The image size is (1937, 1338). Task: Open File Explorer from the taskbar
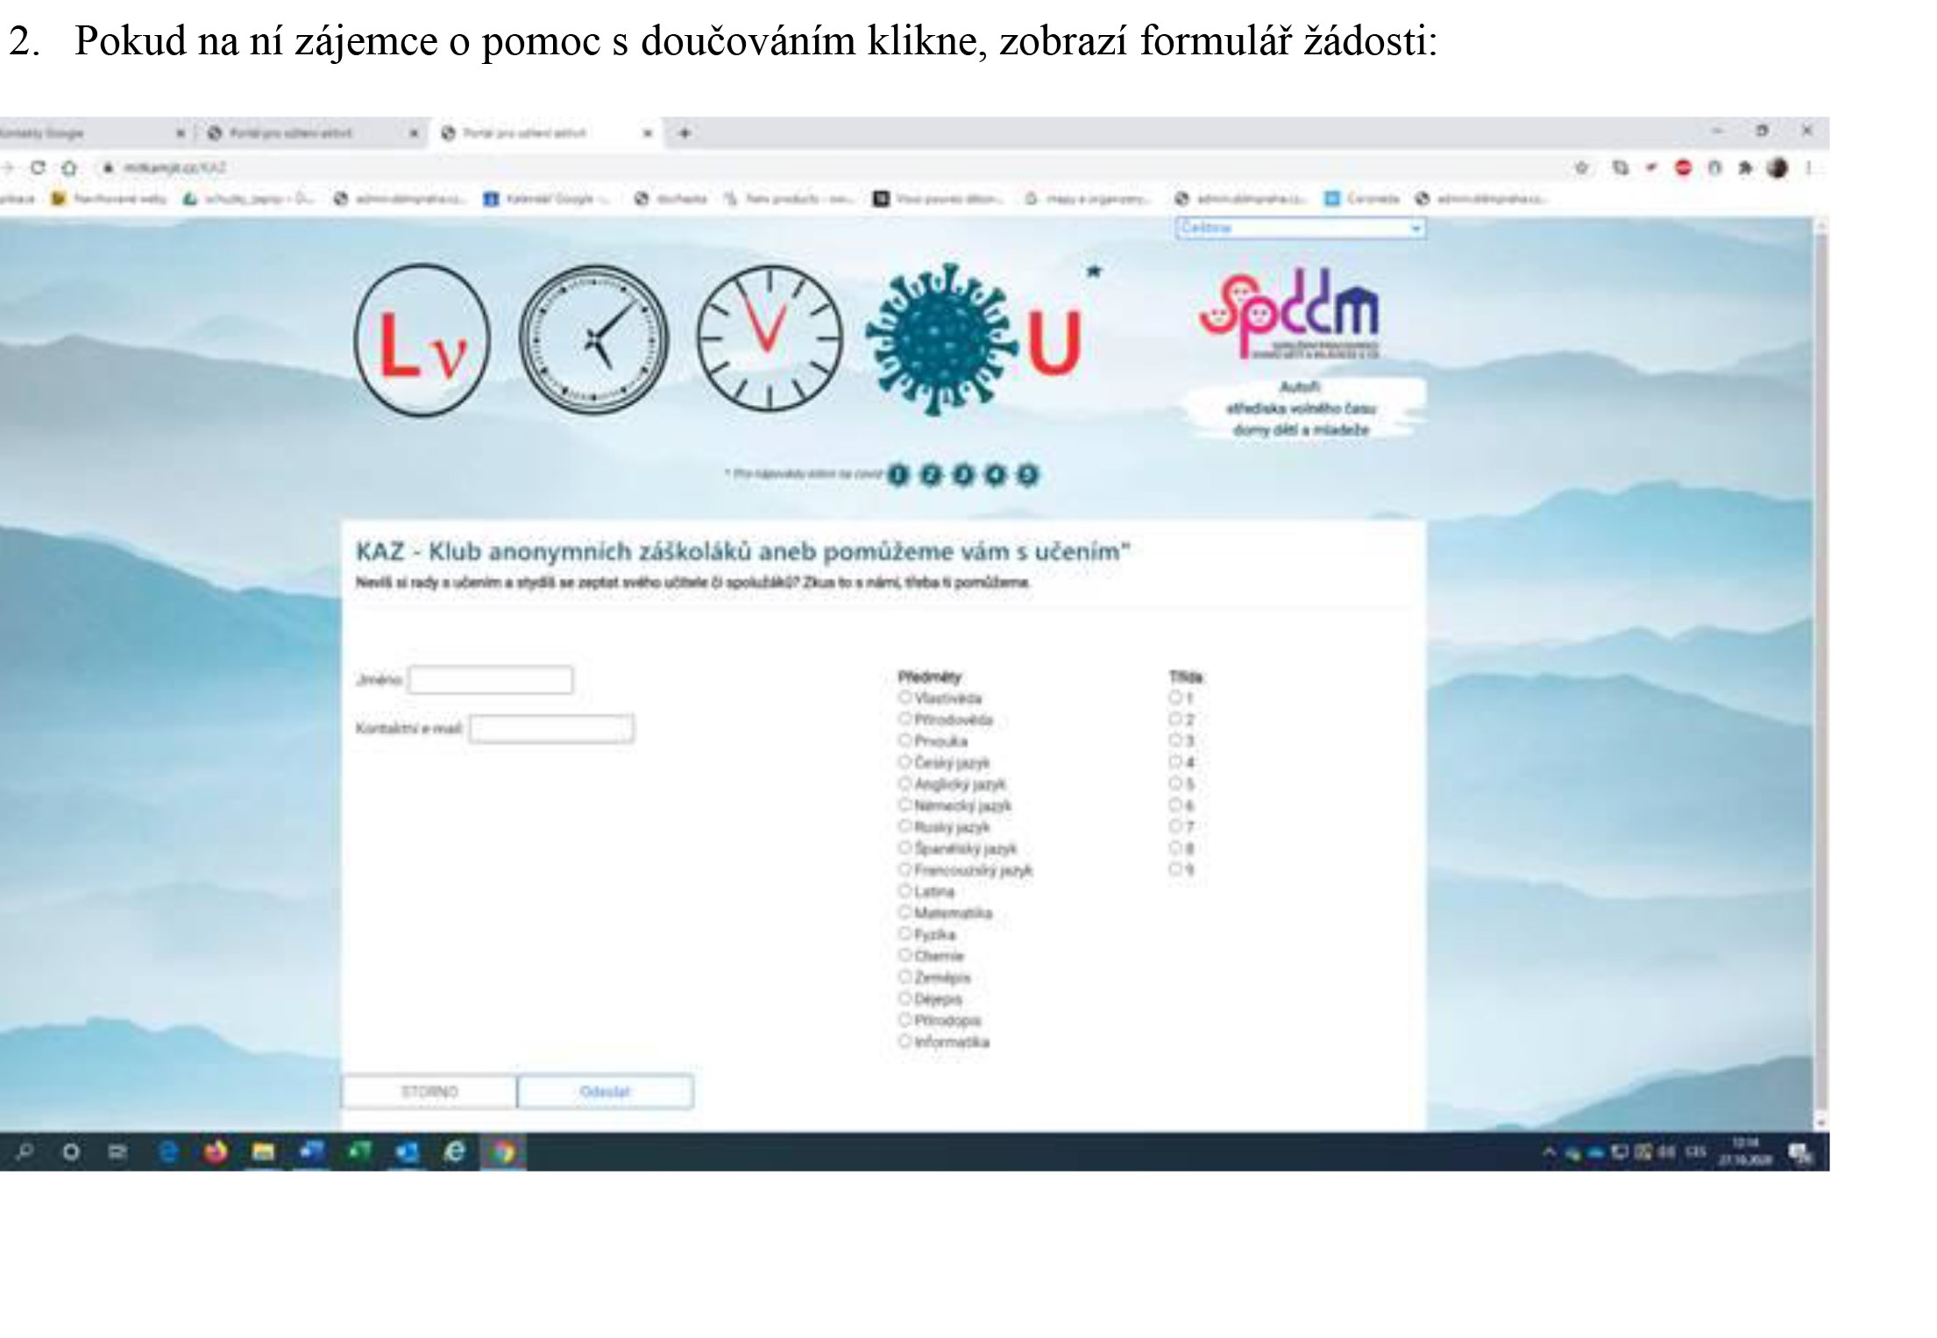(263, 1151)
